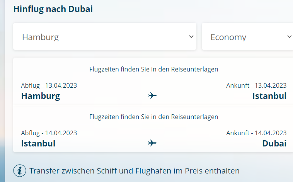Expand the Economy class dropdown
This screenshot has height=182, width=293.
247,37
